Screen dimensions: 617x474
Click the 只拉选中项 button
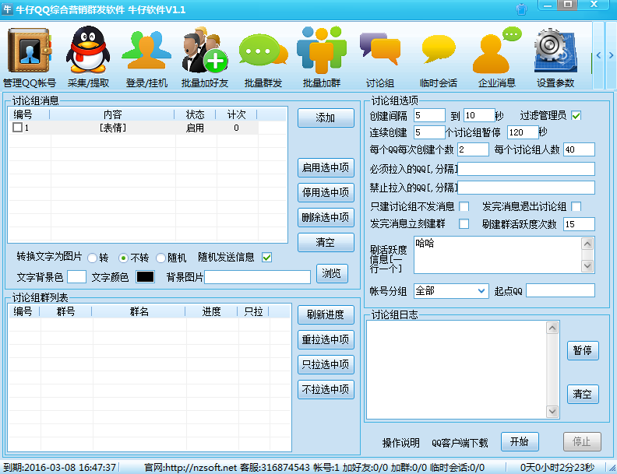coord(326,364)
